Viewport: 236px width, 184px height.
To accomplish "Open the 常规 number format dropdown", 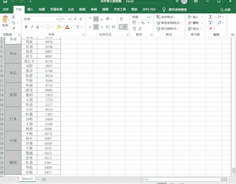I will 149,17.
